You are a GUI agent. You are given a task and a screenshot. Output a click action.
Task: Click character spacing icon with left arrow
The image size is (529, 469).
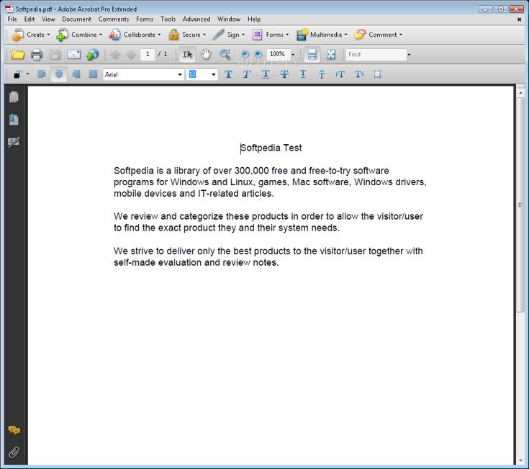tap(340, 74)
